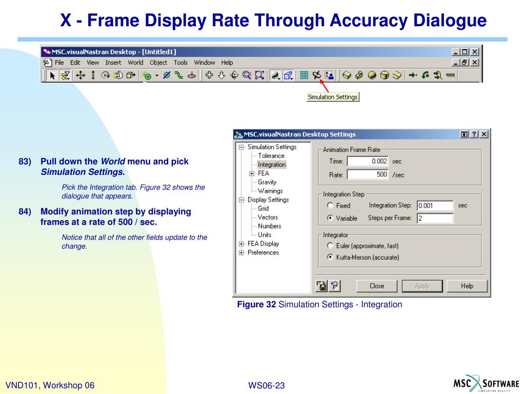Activate the yellow hand-and-body tool
525x394 pixels.
pyautogui.click(x=118, y=75)
